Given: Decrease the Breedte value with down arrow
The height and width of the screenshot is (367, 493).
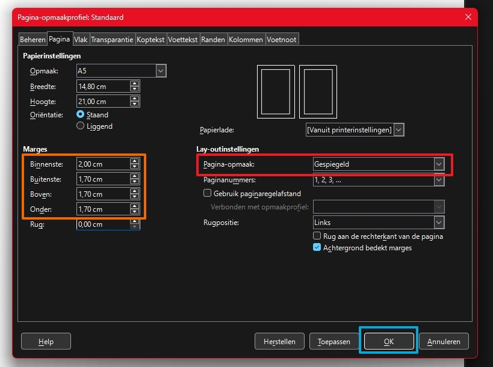Looking at the screenshot, I should [x=135, y=89].
